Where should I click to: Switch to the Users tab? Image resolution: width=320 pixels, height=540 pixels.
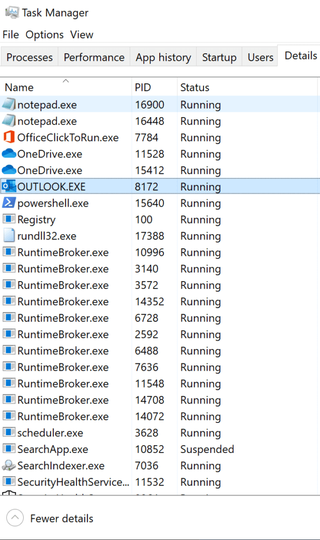[x=260, y=57]
